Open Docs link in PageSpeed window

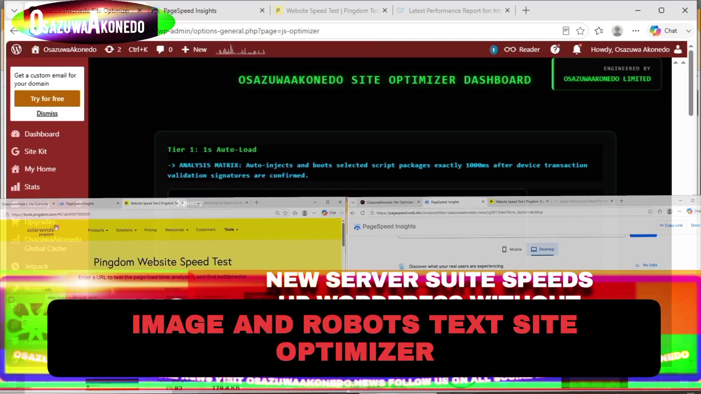point(695,225)
